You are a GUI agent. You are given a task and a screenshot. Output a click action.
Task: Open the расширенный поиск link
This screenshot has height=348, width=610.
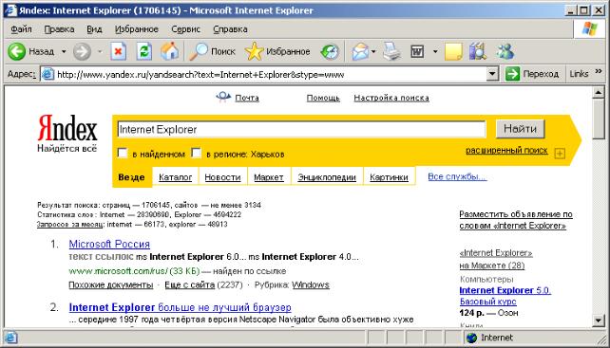[x=506, y=151]
